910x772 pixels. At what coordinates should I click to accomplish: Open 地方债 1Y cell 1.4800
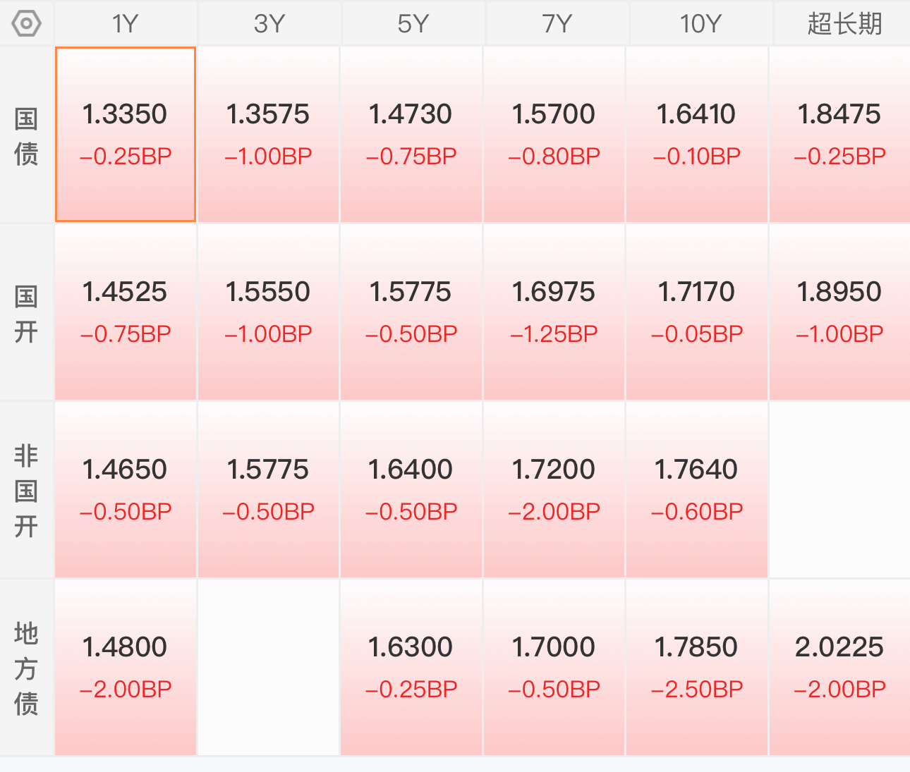tap(126, 668)
